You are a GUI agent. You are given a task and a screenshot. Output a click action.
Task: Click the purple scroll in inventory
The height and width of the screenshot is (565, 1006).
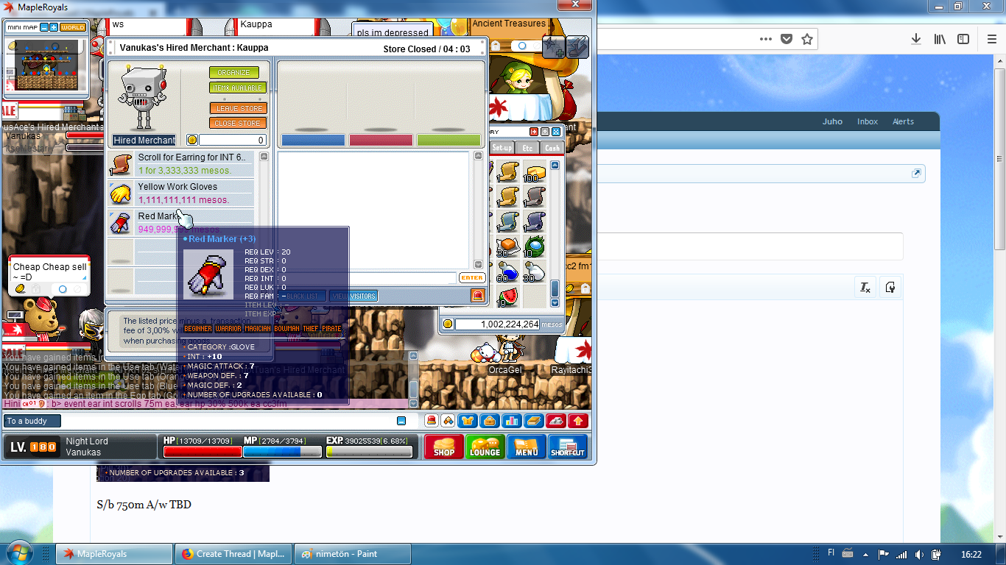535,221
